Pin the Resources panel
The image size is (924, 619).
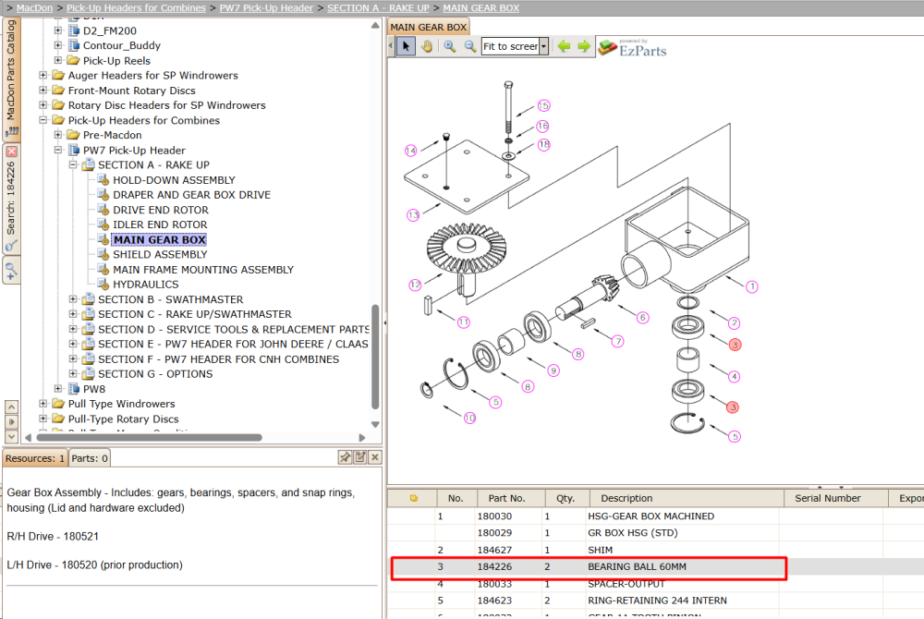(x=345, y=457)
